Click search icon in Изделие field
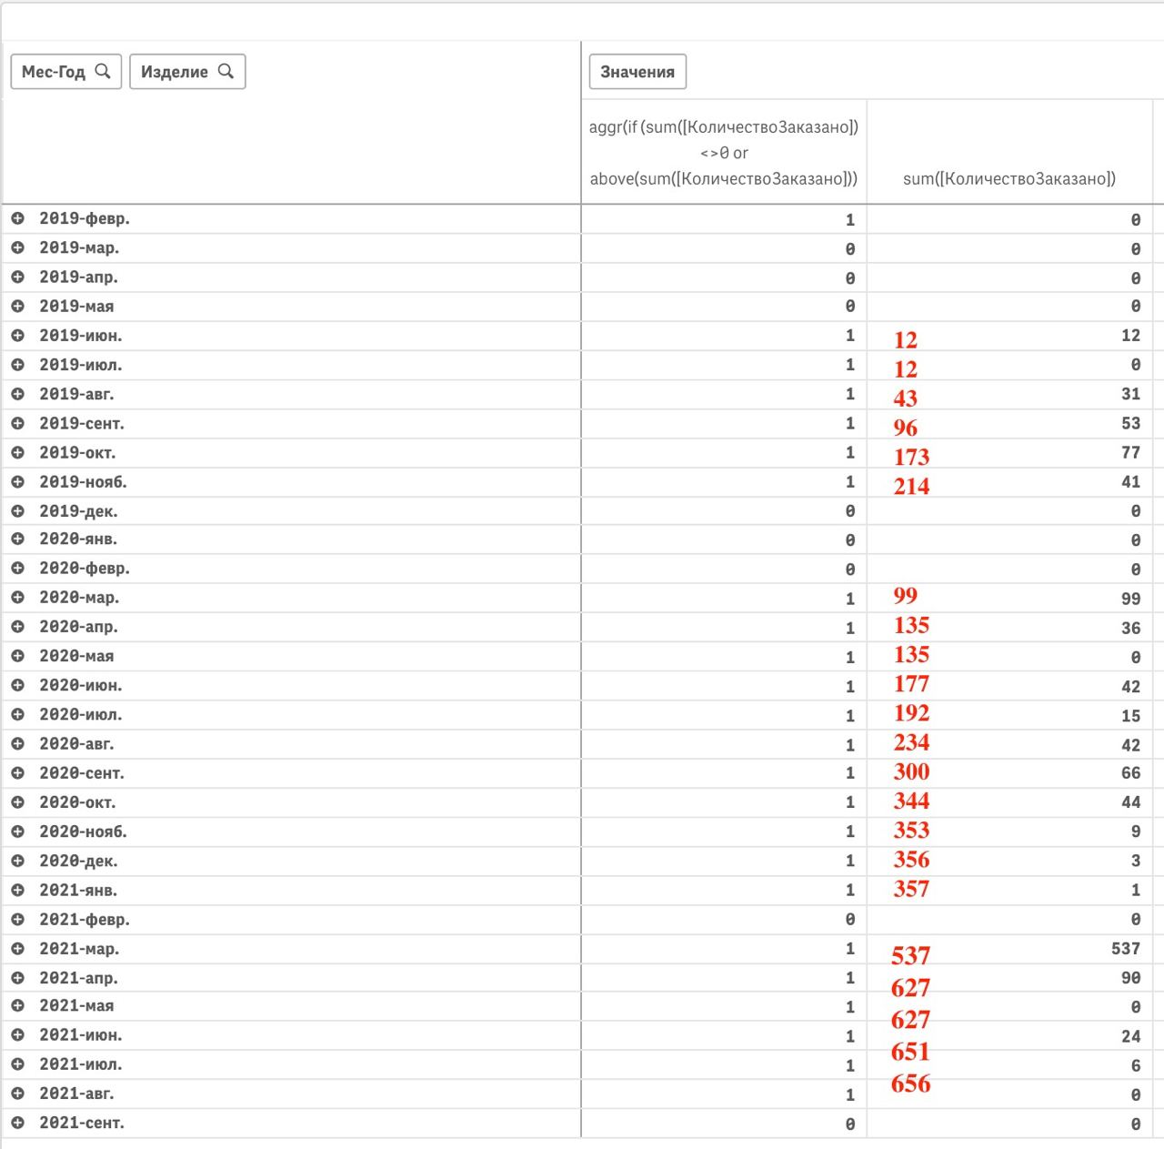The width and height of the screenshot is (1164, 1149). [x=226, y=71]
